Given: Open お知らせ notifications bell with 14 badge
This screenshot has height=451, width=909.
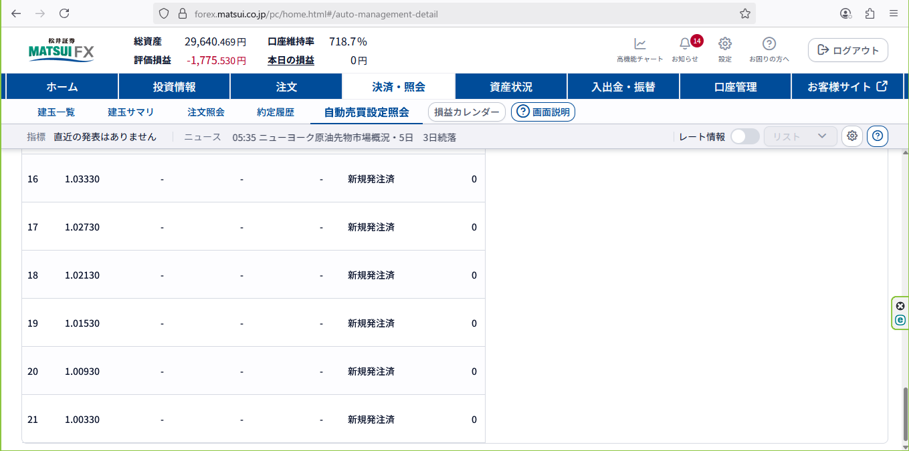Looking at the screenshot, I should (x=685, y=49).
